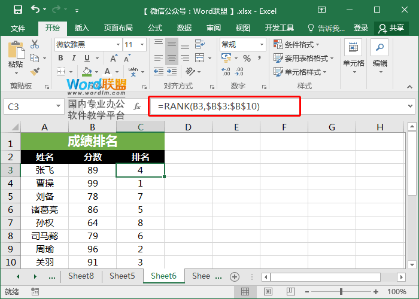The height and width of the screenshot is (299, 419).
Task: Apply percent style format
Action: [x=247, y=58]
